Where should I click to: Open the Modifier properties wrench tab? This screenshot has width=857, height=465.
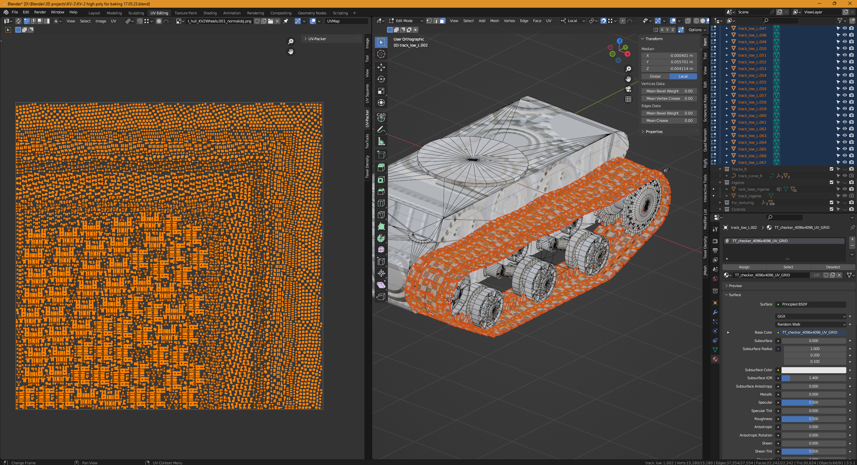click(x=715, y=312)
